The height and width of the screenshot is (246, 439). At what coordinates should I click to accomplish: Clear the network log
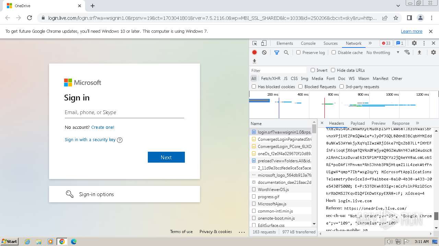pos(264,52)
